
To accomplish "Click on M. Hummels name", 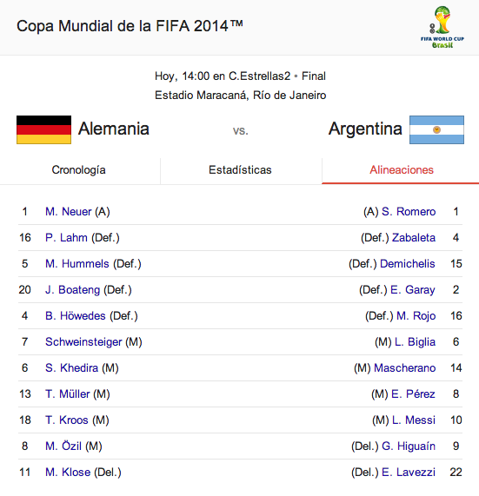I will 77,264.
